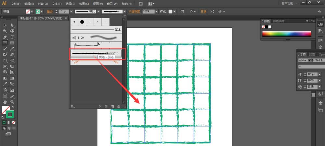Click black swatch in Color panel
The width and height of the screenshot is (325, 146).
click(267, 27)
